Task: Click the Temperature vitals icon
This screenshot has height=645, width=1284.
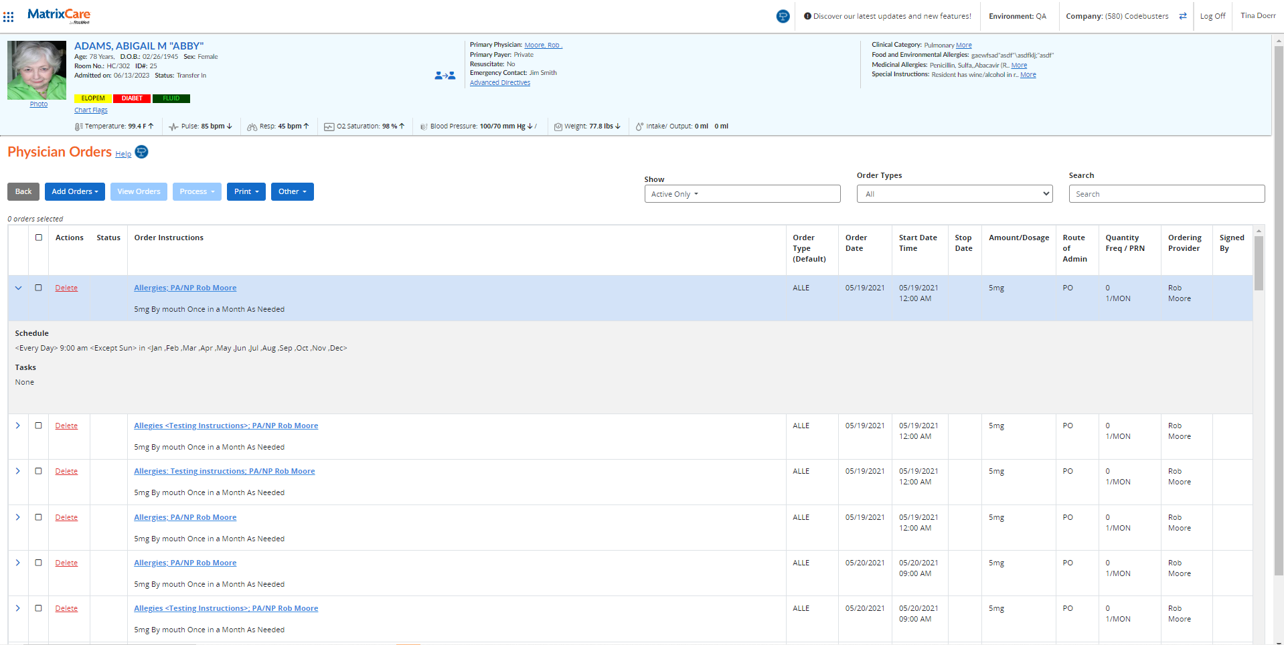Action: (79, 126)
